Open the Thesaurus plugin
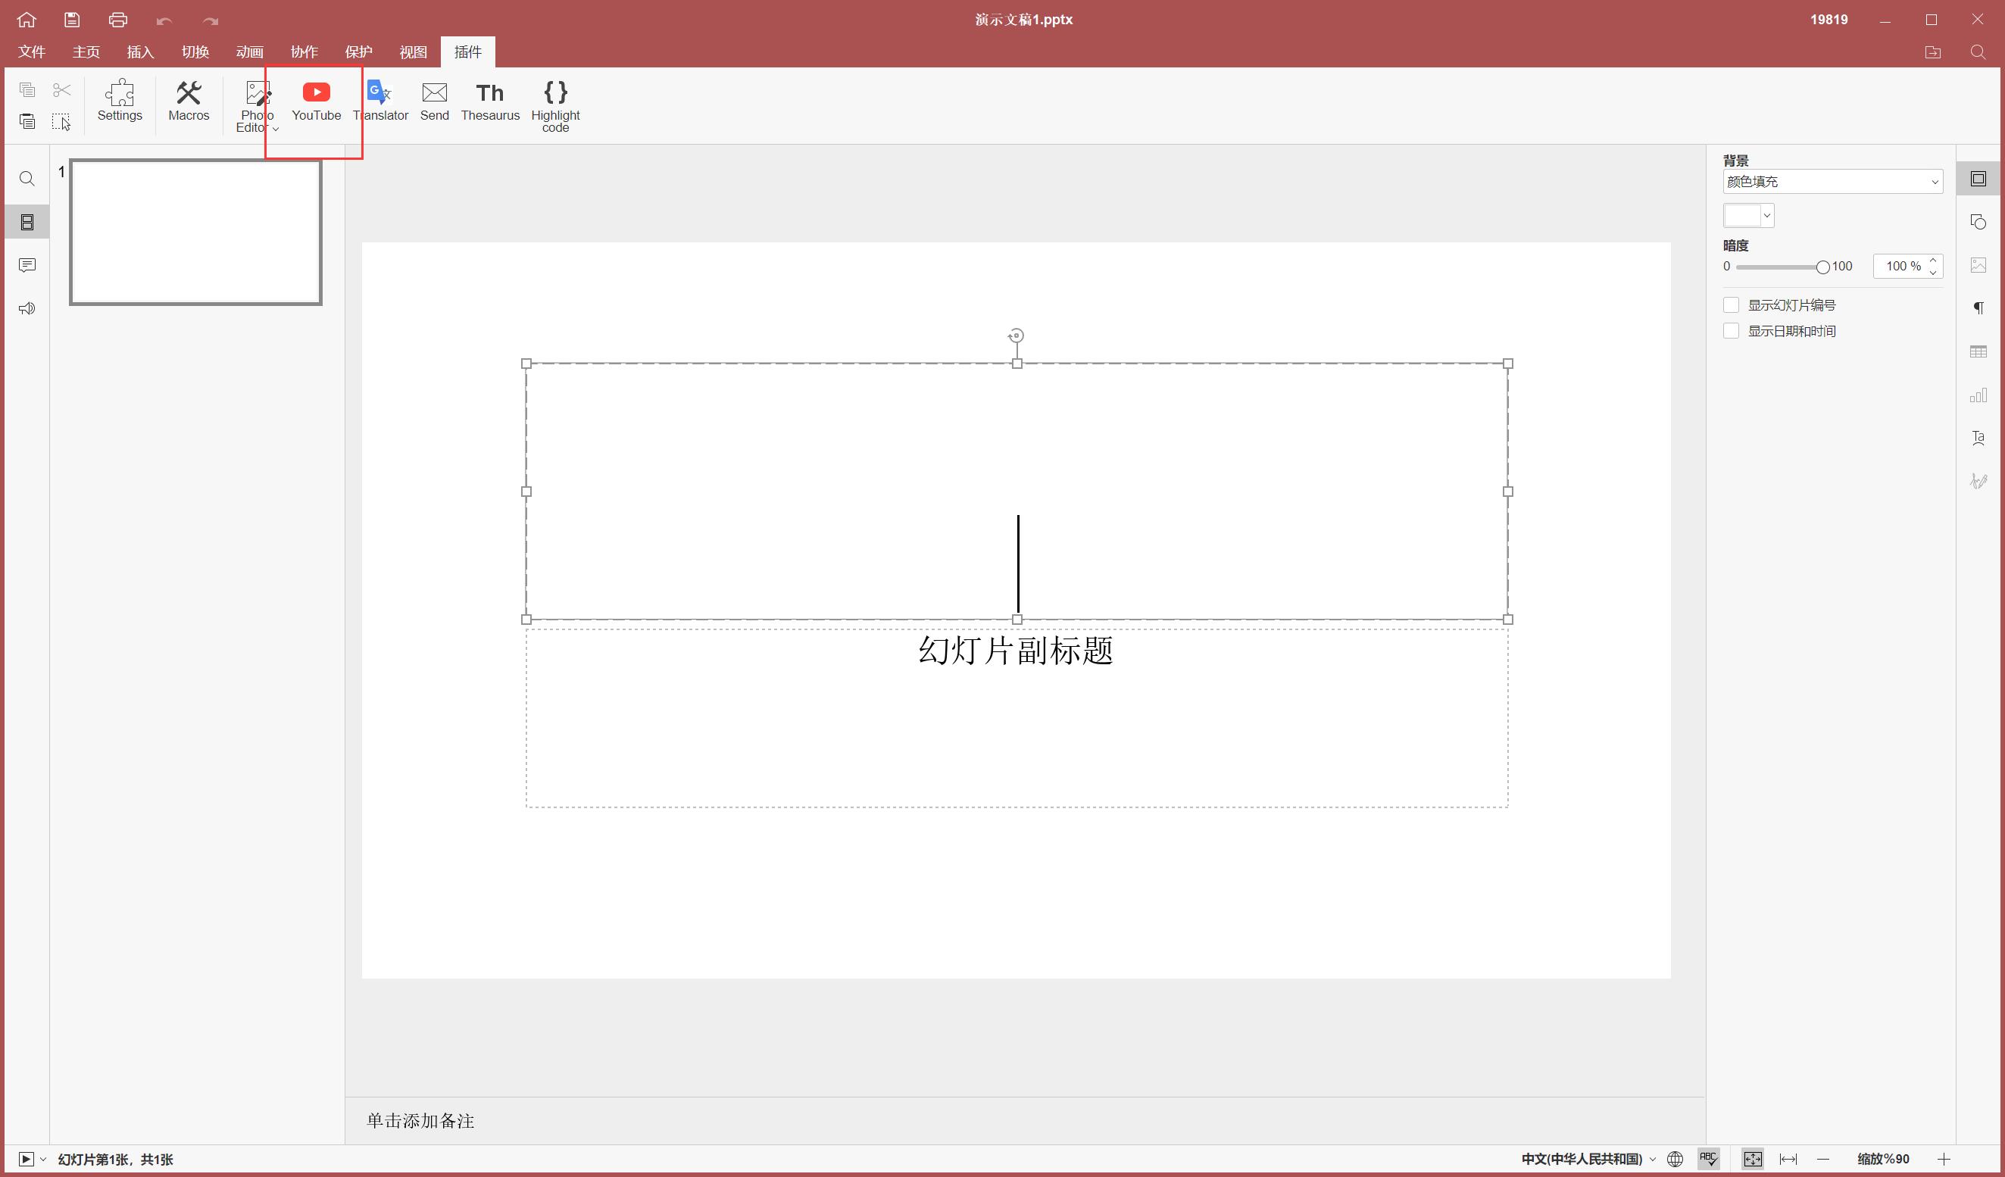Viewport: 2005px width, 1177px height. tap(490, 101)
